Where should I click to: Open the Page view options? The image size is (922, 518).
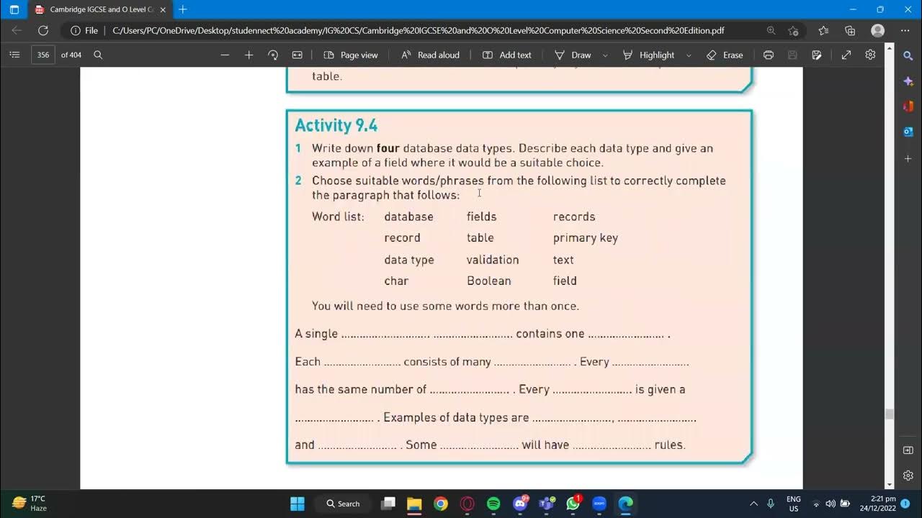351,55
